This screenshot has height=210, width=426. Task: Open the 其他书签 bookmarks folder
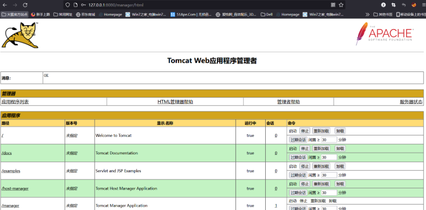pyautogui.click(x=382, y=14)
